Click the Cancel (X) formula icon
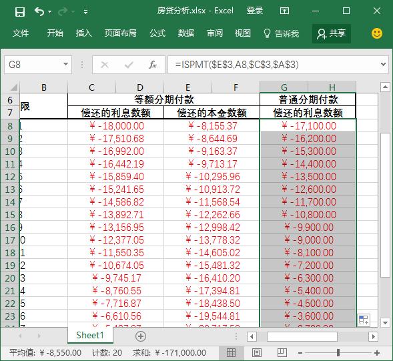393x361 pixels. (105, 65)
